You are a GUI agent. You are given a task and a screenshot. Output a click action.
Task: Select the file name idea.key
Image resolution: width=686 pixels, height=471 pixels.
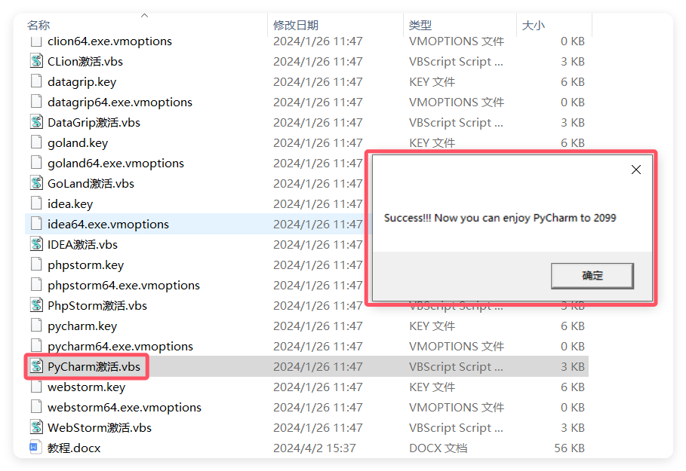click(x=70, y=204)
